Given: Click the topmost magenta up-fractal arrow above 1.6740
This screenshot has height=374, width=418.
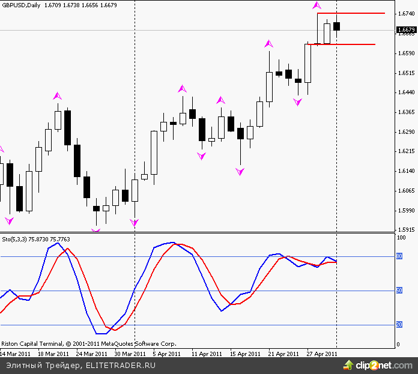Looking at the screenshot, I should click(317, 5).
